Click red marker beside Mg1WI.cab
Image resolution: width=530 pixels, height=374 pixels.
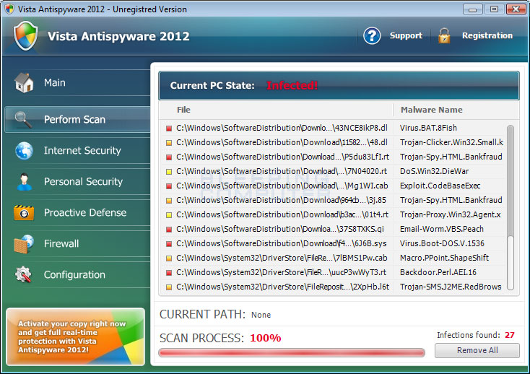coord(169,186)
